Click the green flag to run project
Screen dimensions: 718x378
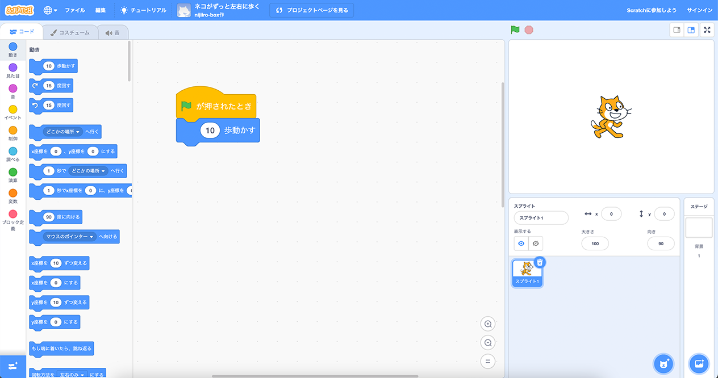(515, 30)
